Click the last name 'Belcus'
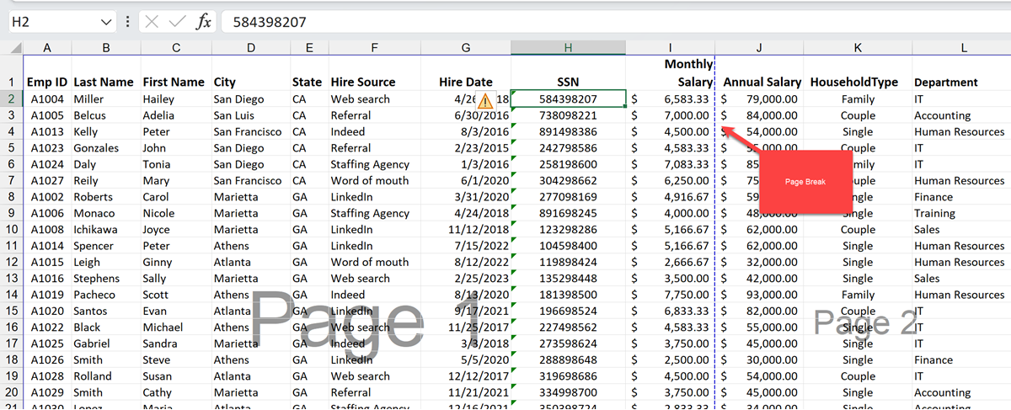The height and width of the screenshot is (410, 1011). coord(90,115)
